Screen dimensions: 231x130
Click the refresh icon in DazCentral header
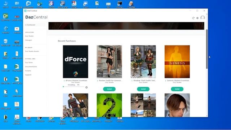(x=193, y=18)
